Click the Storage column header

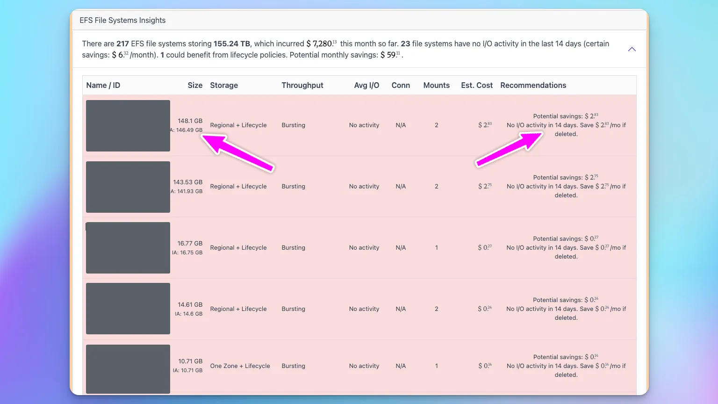[x=224, y=85]
